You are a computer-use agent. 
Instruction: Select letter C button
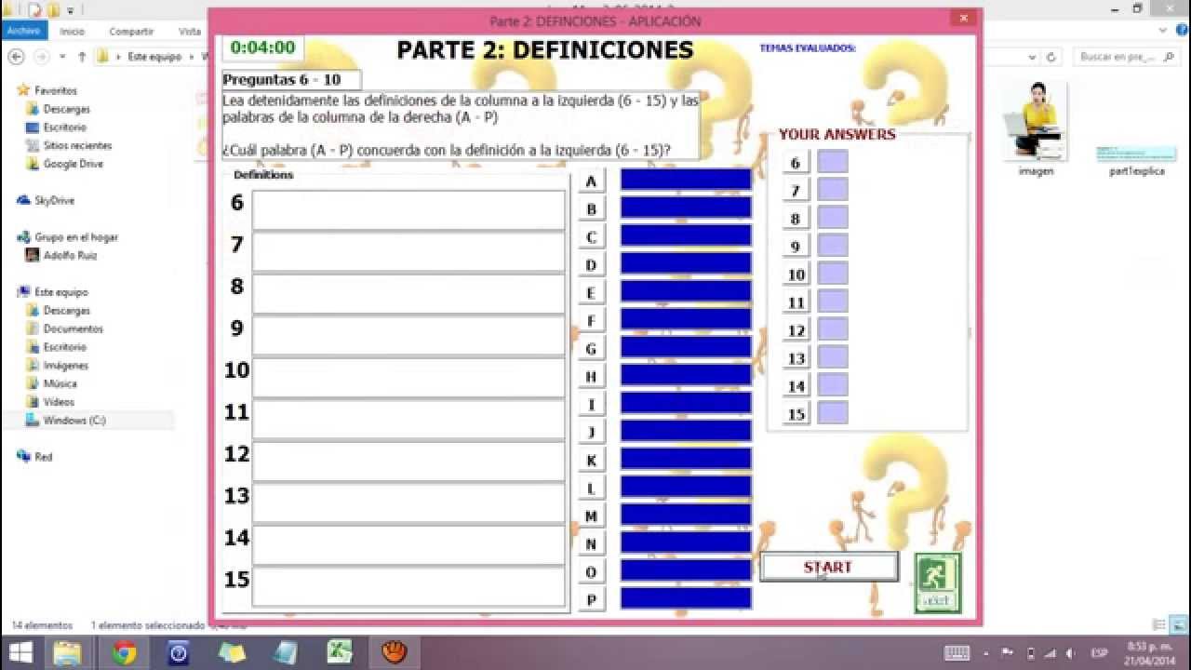(591, 237)
